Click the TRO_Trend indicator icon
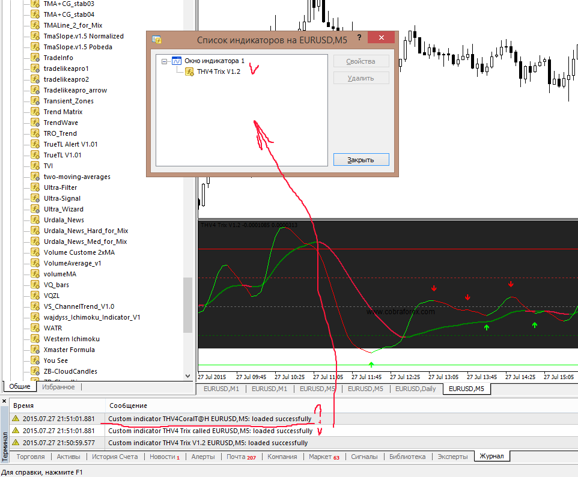This screenshot has height=477, width=578. coord(35,133)
